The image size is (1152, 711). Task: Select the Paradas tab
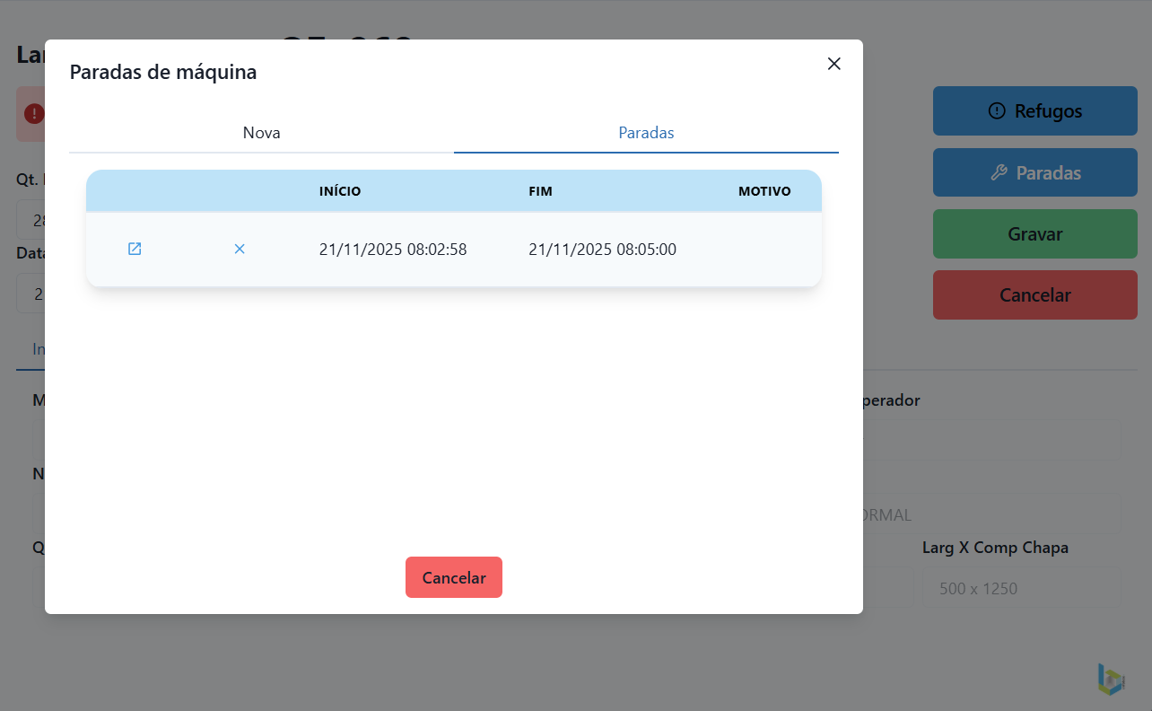pos(646,133)
